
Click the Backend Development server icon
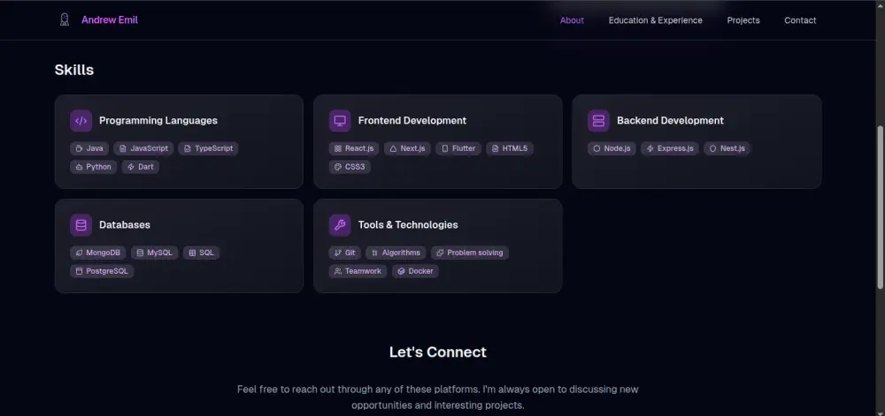click(x=599, y=121)
